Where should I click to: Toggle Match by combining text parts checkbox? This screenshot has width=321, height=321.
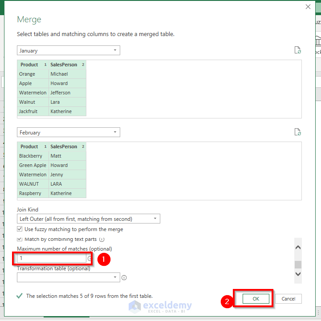click(x=20, y=239)
